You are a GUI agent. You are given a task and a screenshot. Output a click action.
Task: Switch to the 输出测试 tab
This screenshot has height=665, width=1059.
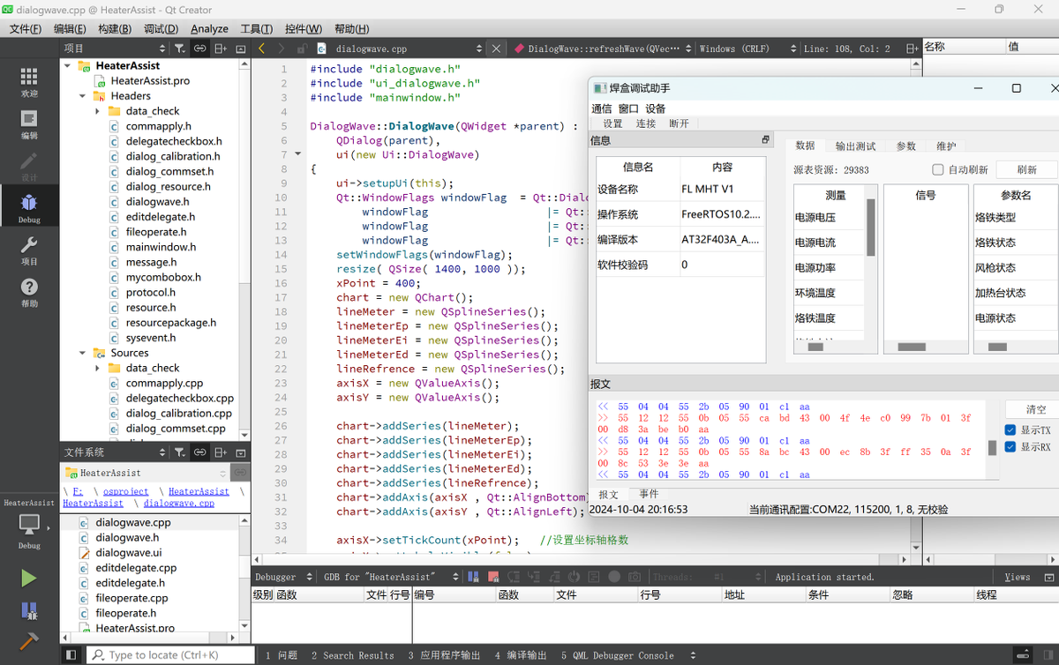point(855,146)
